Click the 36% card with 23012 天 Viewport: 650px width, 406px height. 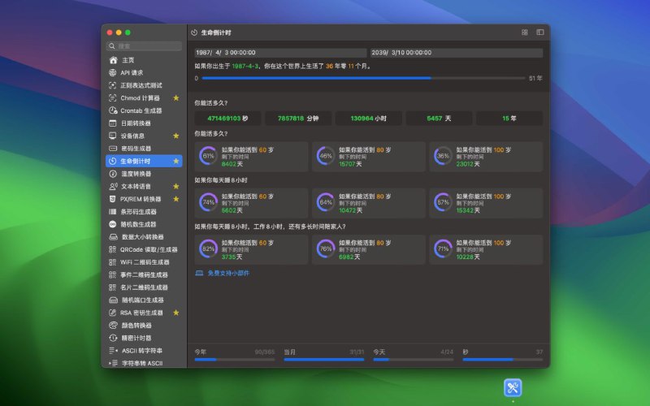(x=486, y=157)
